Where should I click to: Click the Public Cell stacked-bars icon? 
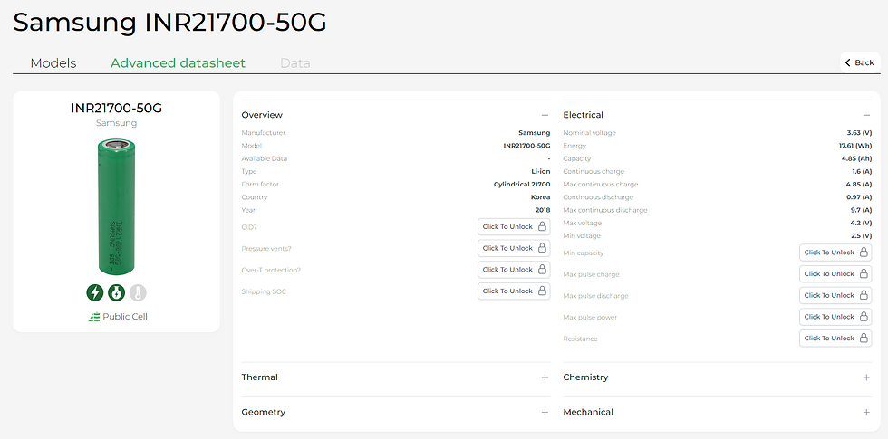point(94,317)
